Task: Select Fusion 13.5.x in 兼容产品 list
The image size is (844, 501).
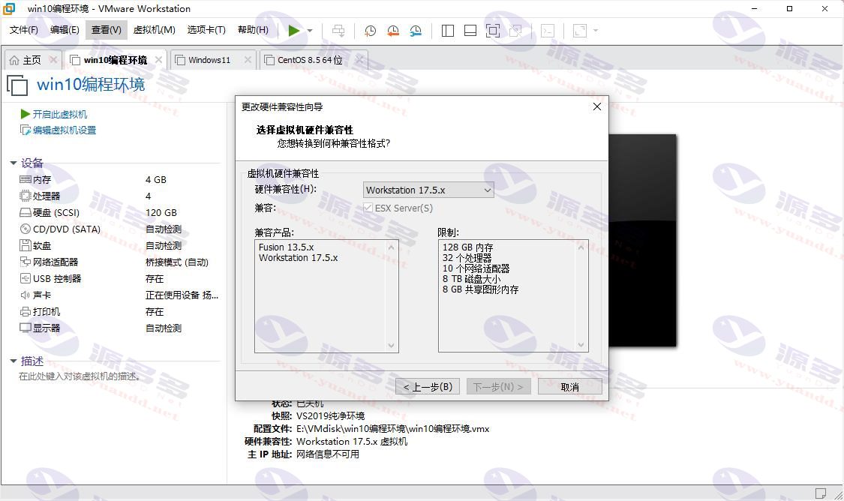Action: tap(287, 247)
